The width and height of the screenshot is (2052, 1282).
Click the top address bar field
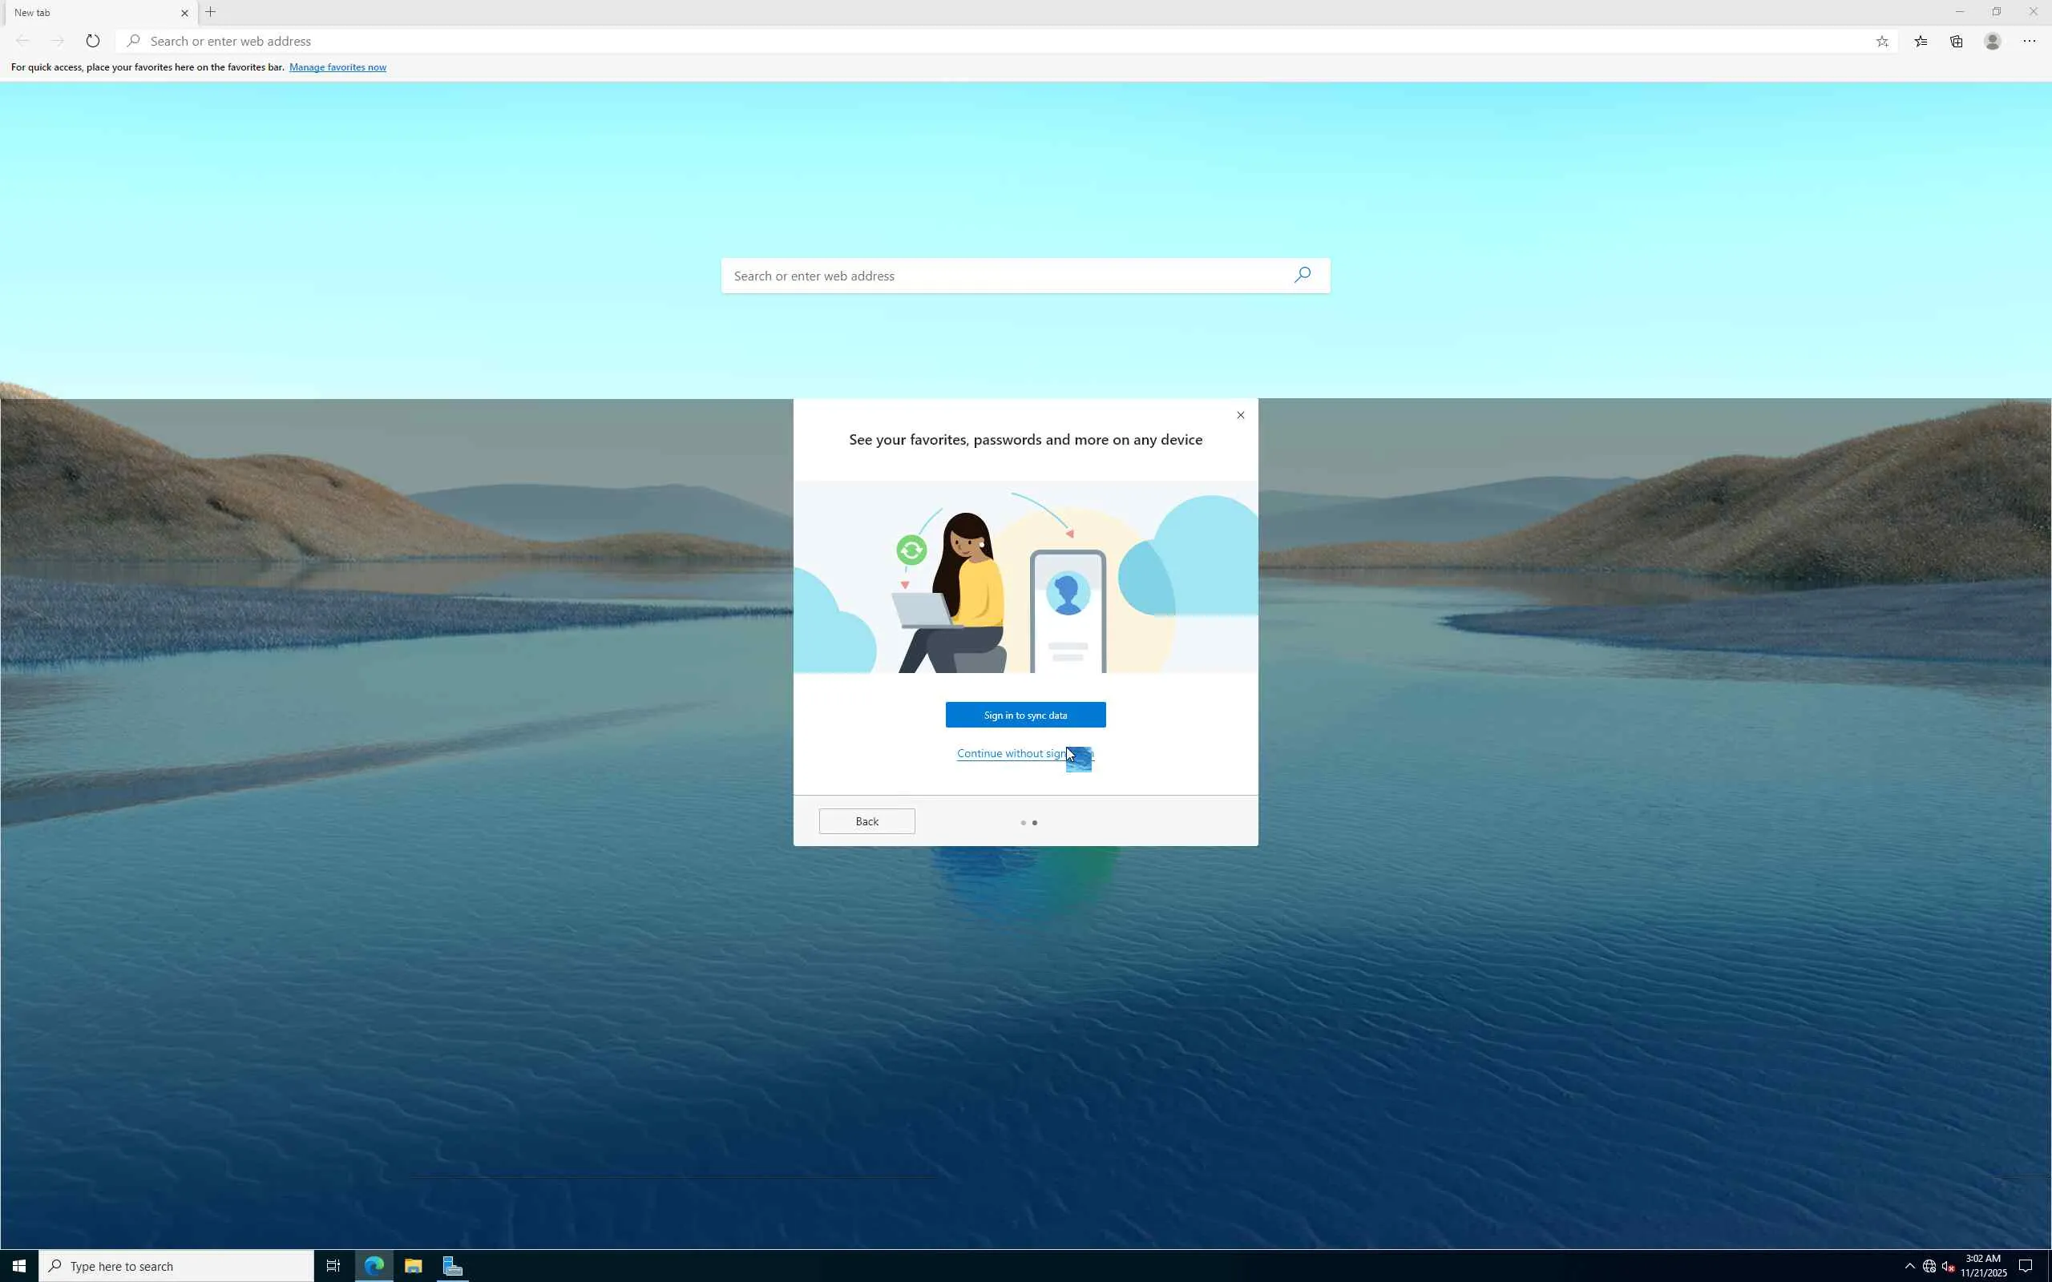point(933,41)
